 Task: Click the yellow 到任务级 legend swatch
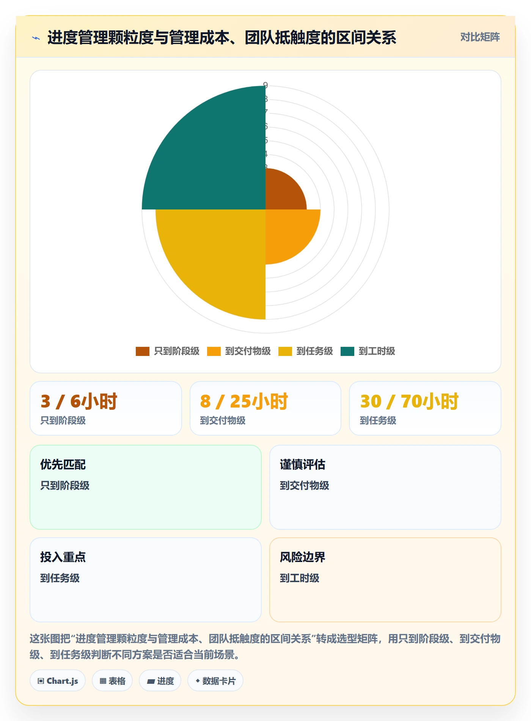click(x=285, y=351)
